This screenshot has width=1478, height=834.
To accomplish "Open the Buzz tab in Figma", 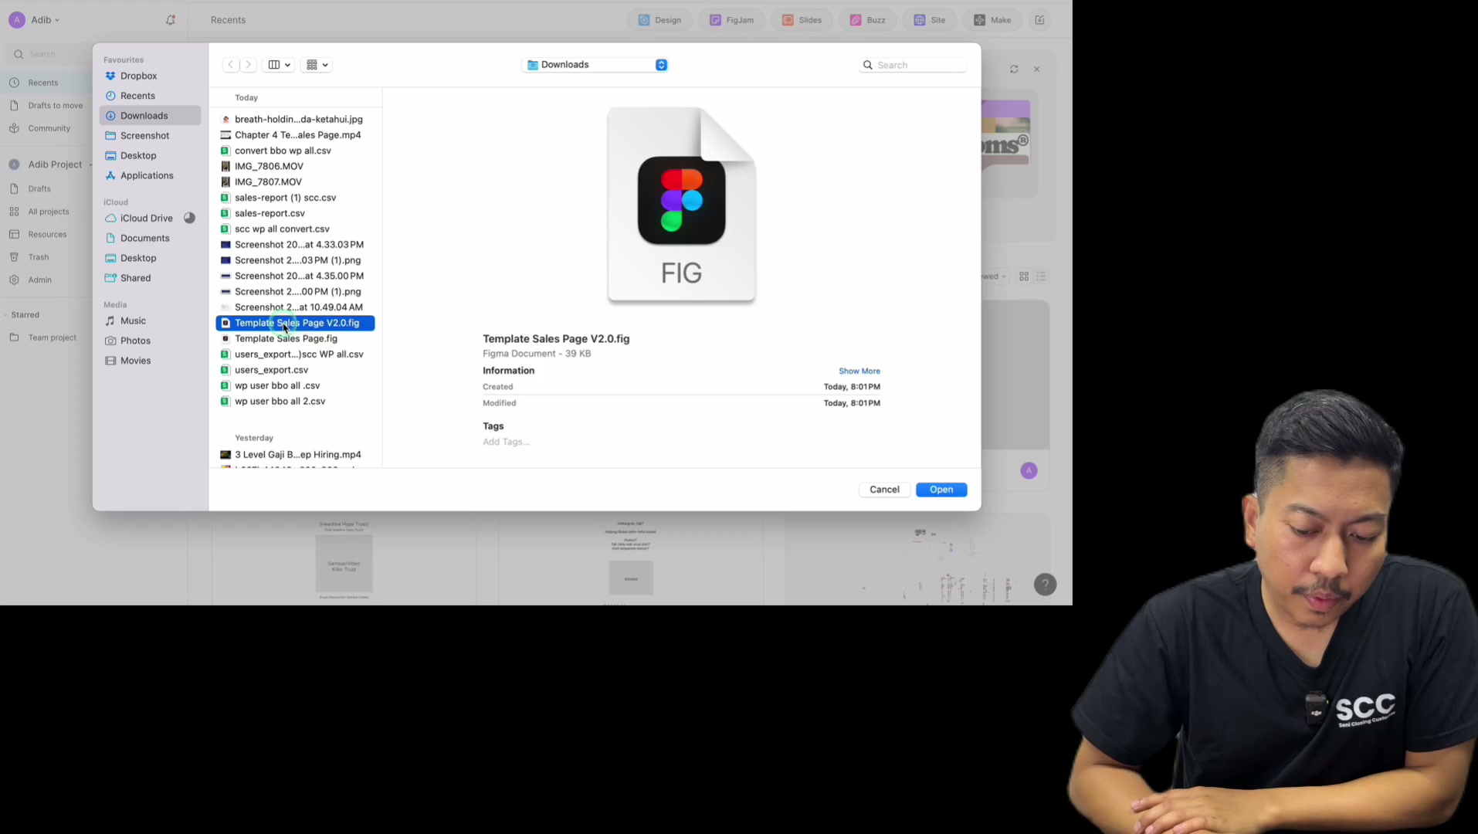I will click(x=868, y=20).
